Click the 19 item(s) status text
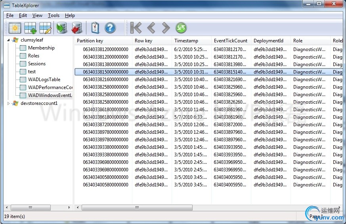Viewport: 346px width, 224px height. (15, 216)
